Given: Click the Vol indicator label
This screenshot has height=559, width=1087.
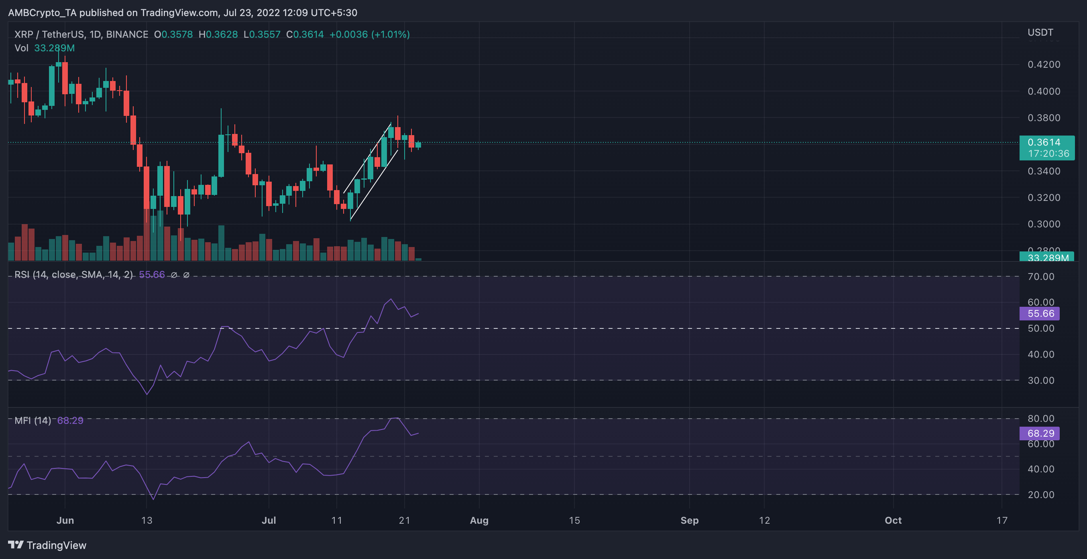Looking at the screenshot, I should click(21, 48).
